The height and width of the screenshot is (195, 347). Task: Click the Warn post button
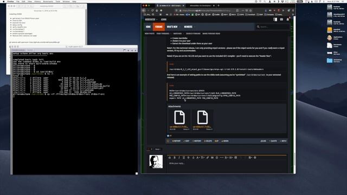[x=225, y=141]
